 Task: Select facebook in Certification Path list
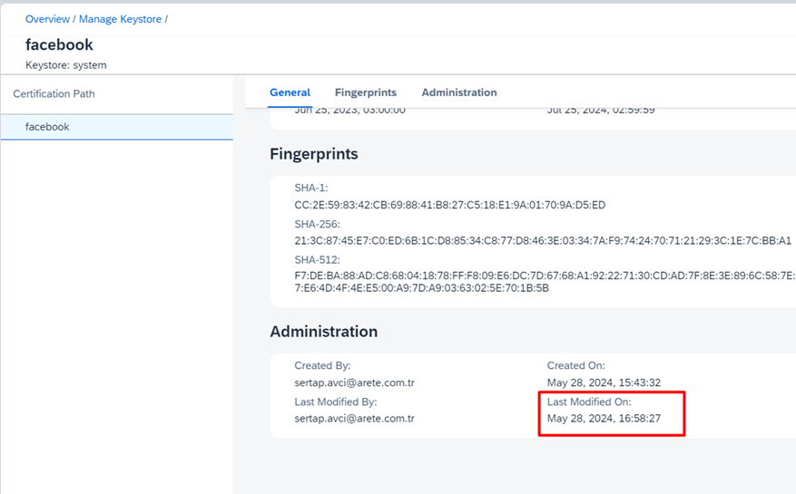point(117,127)
